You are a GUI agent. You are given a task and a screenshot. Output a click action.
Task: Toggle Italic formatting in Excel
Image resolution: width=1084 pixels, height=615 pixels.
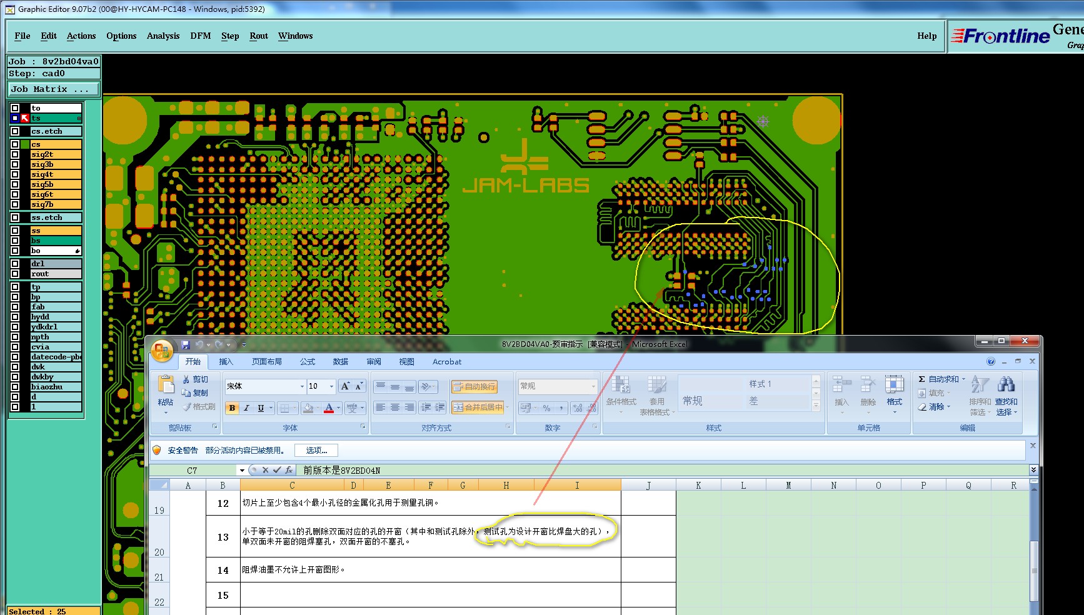click(x=246, y=408)
